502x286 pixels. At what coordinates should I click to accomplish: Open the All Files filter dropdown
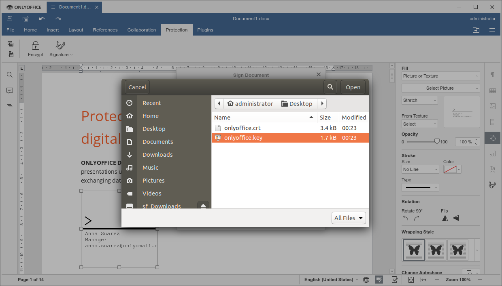pos(349,218)
